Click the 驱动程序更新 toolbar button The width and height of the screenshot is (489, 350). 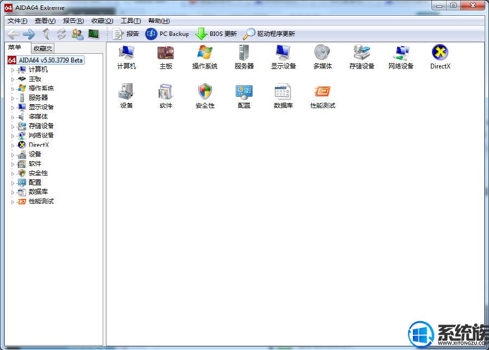pos(269,34)
